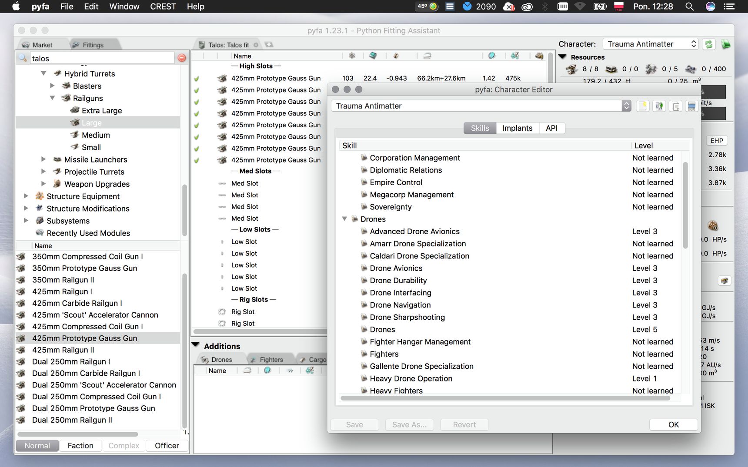
Task: Open a new fitting tab with the plus icon
Action: point(269,44)
